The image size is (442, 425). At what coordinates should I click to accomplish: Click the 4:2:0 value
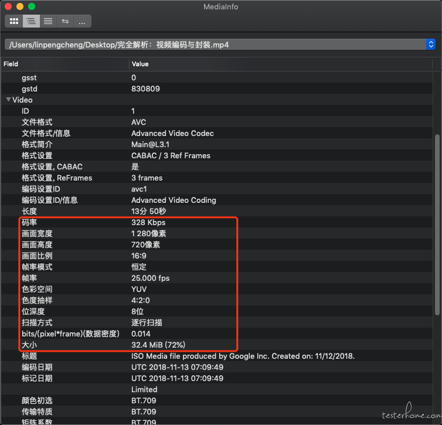click(x=140, y=300)
